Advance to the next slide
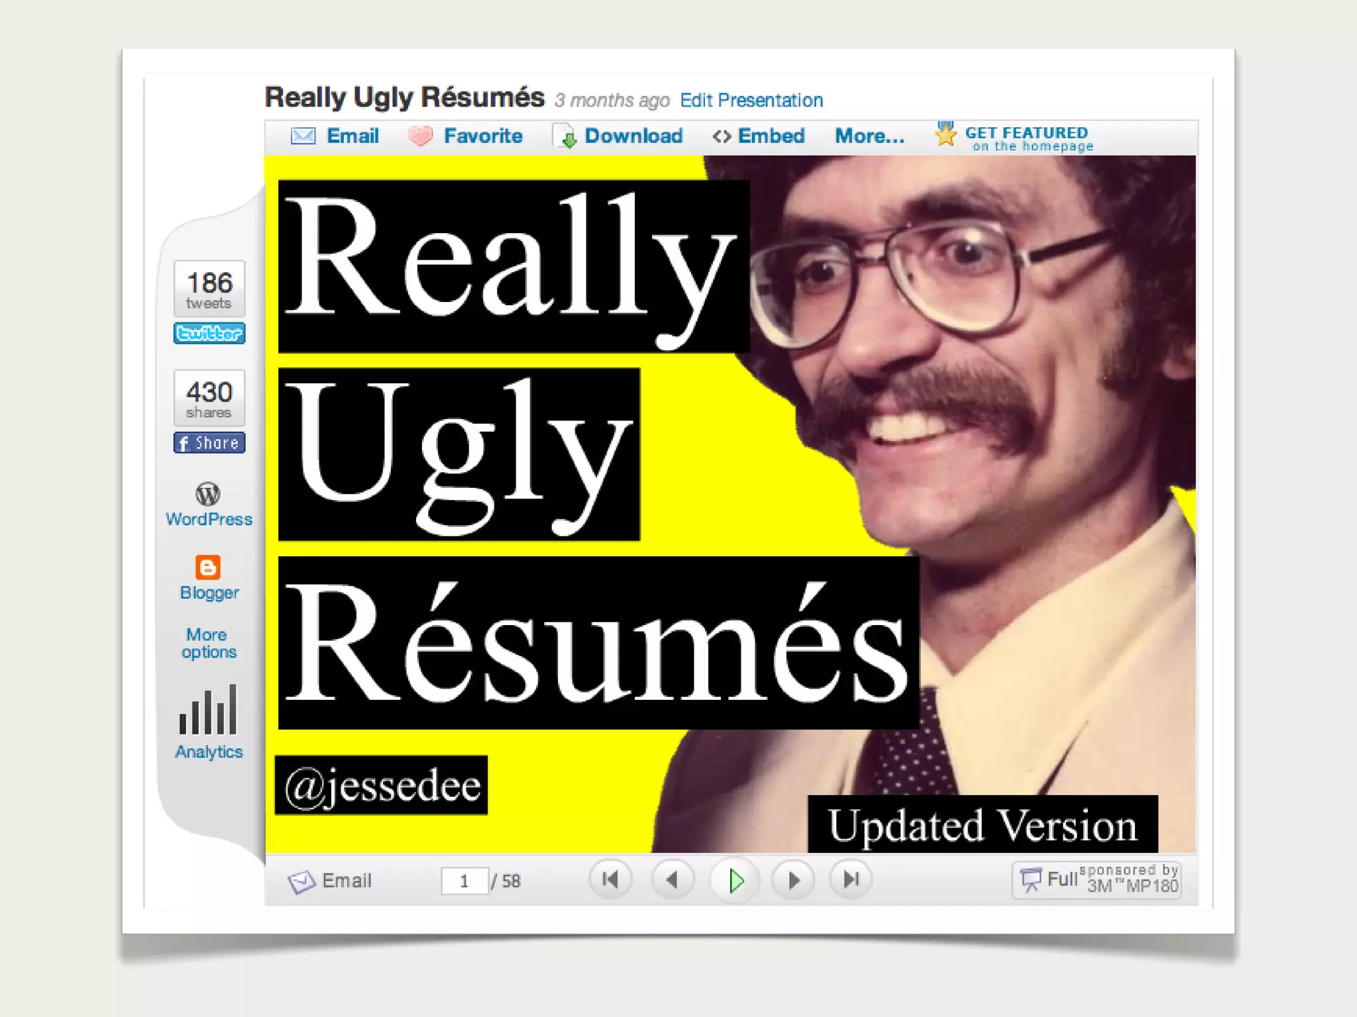Viewport: 1357px width, 1017px height. tap(793, 880)
